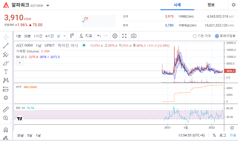Switch chart to fullscreen mode
This screenshot has height=141, width=238.
point(124,36)
